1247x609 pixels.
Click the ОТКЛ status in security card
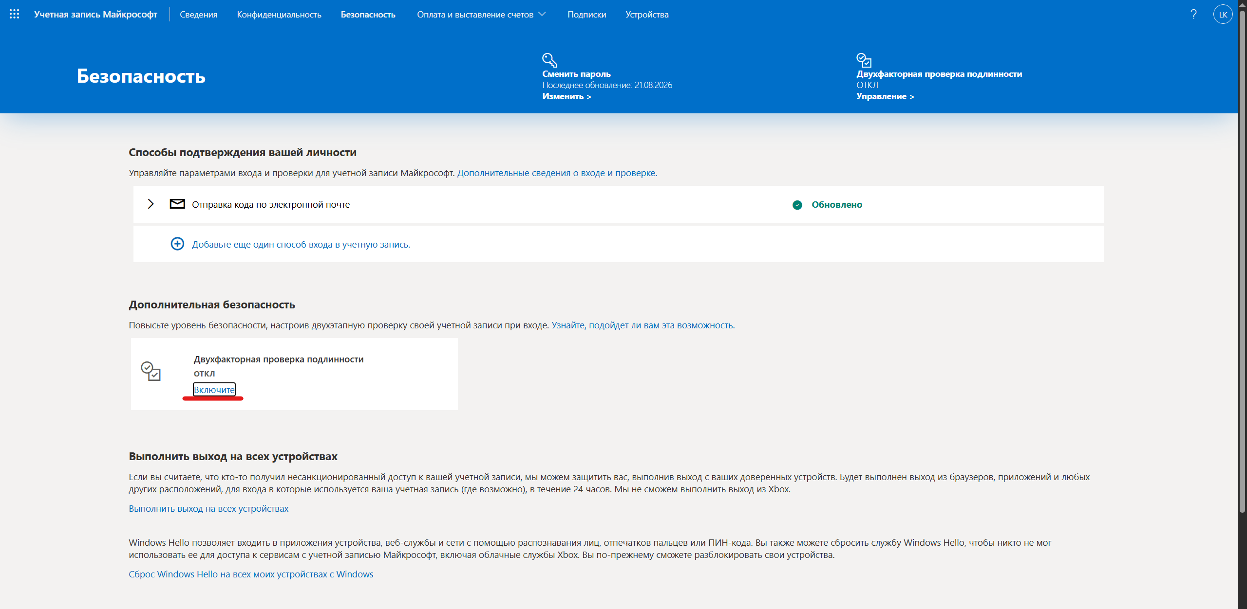[x=204, y=374]
